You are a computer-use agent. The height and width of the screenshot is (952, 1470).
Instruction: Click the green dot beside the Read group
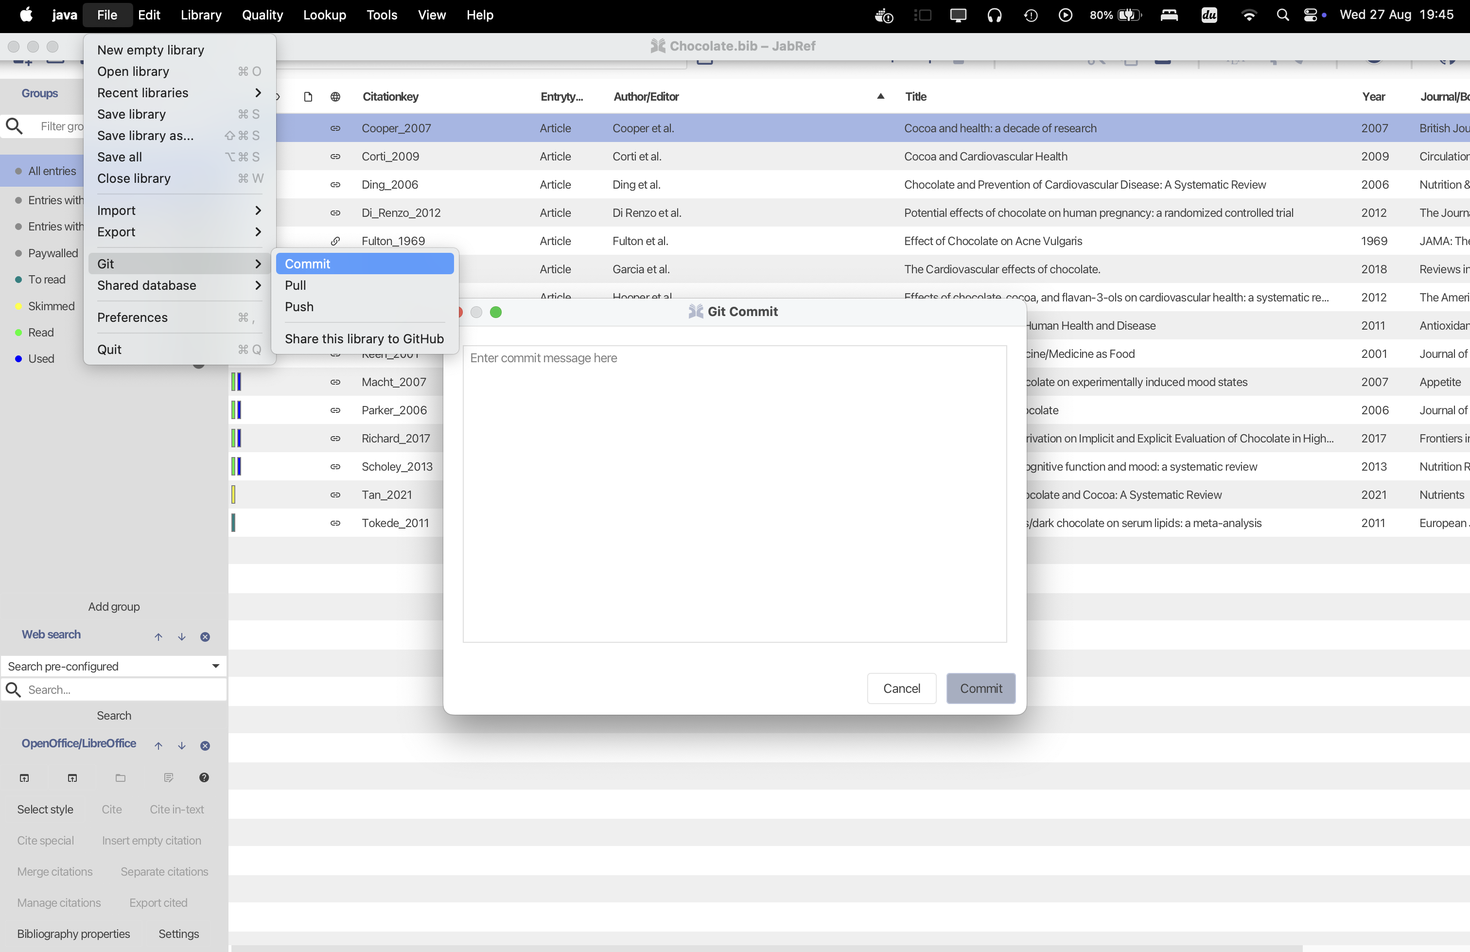click(x=18, y=333)
